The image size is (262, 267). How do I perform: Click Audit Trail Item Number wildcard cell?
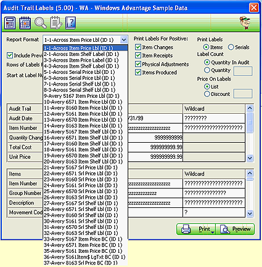tap(214, 128)
